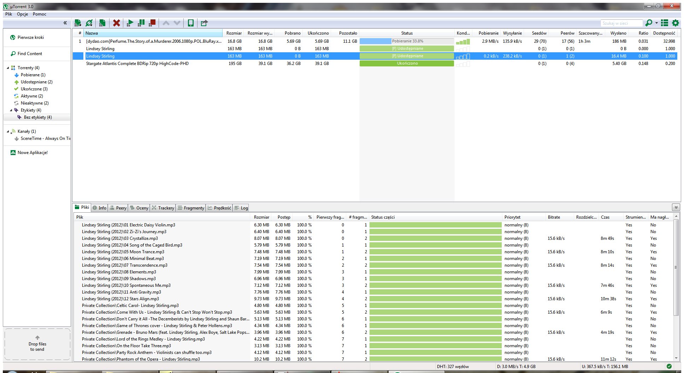Image resolution: width=684 pixels, height=373 pixels.
Task: Select the Pobierane (1) category
Action: pos(33,75)
